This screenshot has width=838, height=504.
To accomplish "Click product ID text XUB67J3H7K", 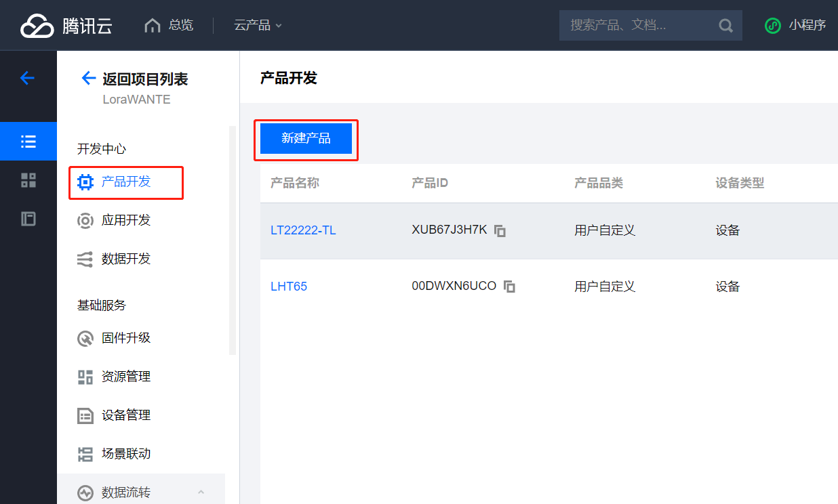I will [x=450, y=230].
